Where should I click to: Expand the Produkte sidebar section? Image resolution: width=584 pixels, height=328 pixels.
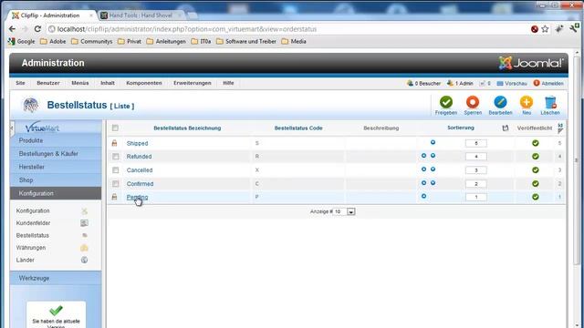pyautogui.click(x=56, y=140)
